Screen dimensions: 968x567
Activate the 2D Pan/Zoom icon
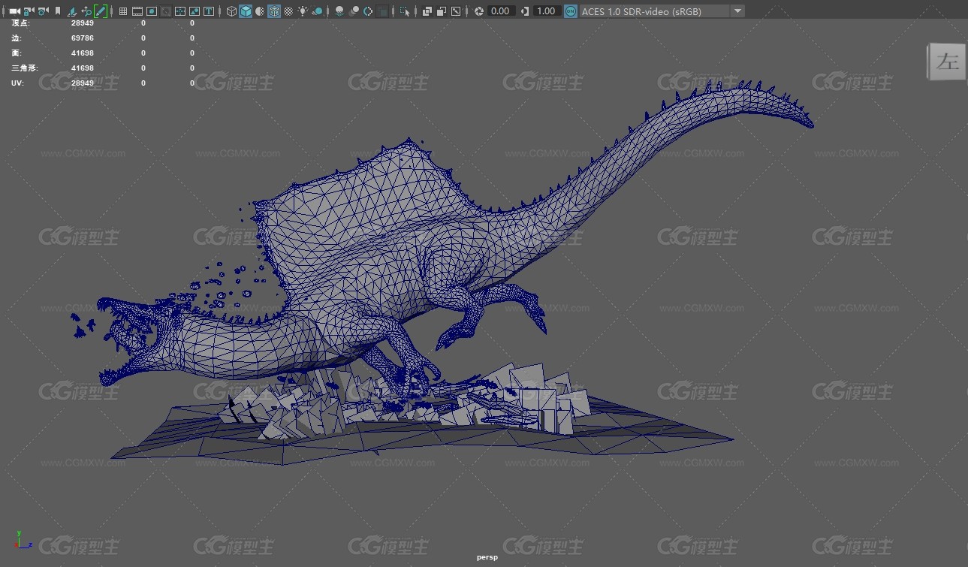[x=86, y=11]
